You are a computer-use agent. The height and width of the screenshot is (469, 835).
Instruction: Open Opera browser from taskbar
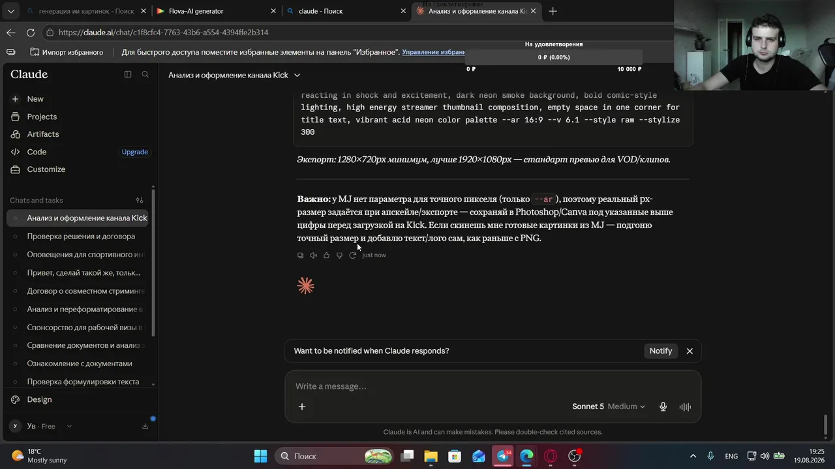(551, 456)
